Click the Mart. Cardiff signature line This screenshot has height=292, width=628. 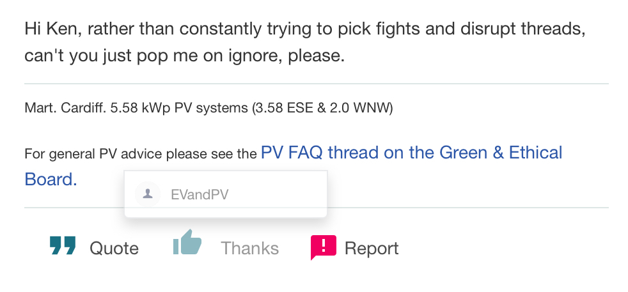point(208,108)
